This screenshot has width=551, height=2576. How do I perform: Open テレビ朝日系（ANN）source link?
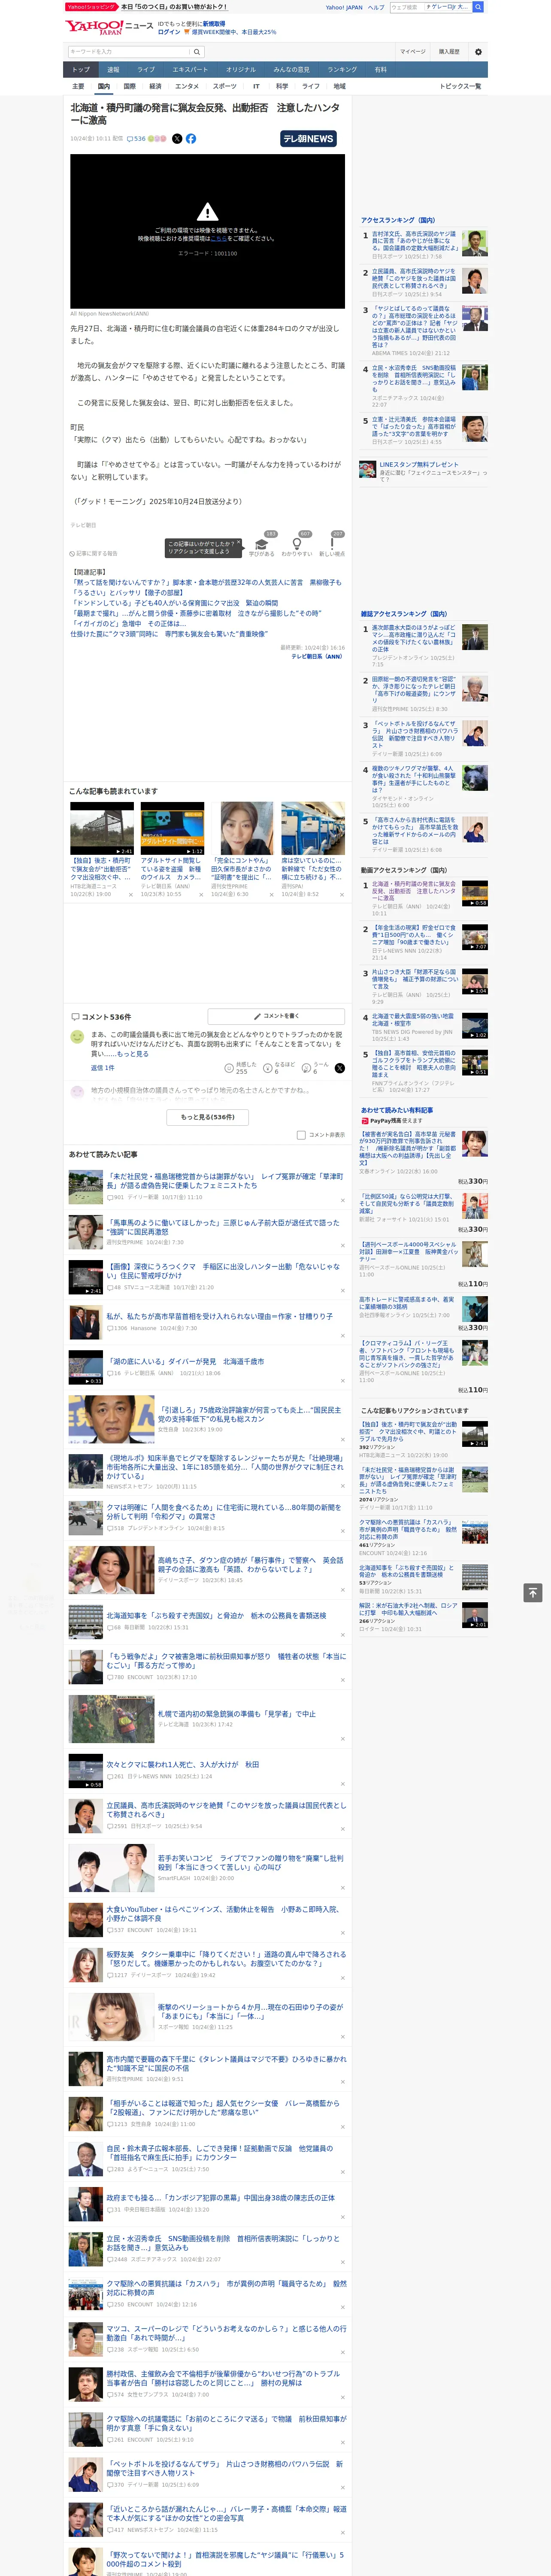point(318,657)
